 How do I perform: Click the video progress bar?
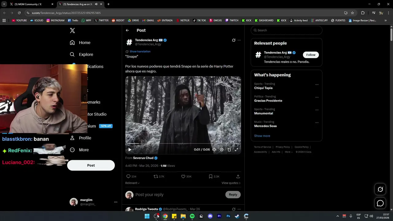pos(183,144)
